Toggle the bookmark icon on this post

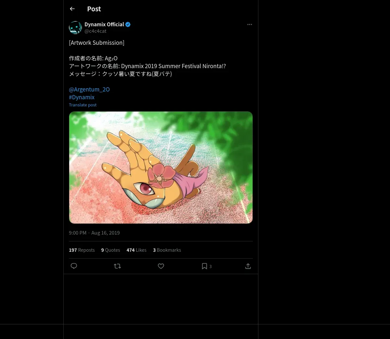point(204,266)
